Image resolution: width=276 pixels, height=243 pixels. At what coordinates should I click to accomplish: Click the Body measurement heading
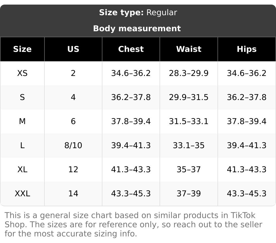(x=137, y=28)
